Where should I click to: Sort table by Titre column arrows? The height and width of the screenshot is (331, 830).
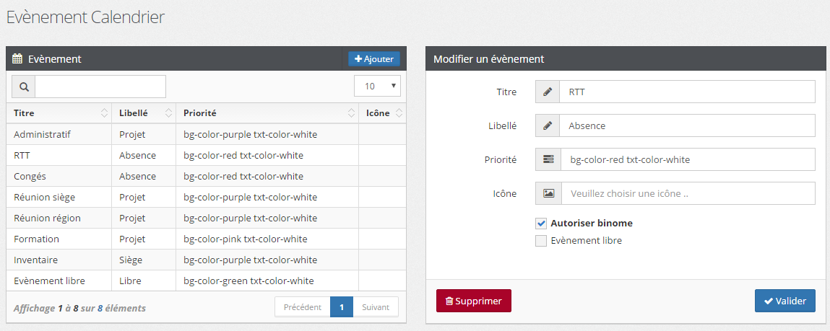(x=104, y=113)
